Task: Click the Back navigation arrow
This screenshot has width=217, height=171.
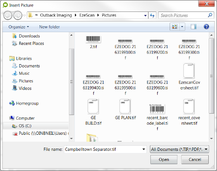Action: pos(8,15)
